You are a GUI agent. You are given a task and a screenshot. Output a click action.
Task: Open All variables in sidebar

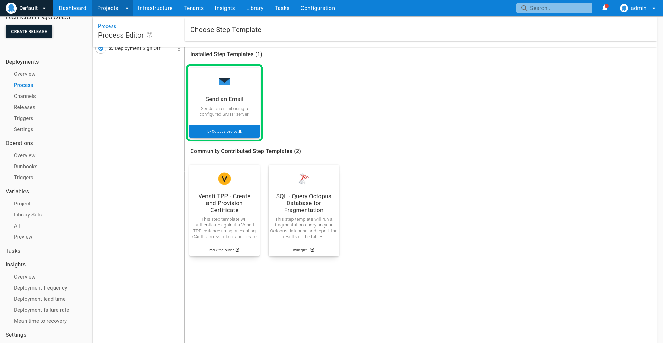(17, 226)
